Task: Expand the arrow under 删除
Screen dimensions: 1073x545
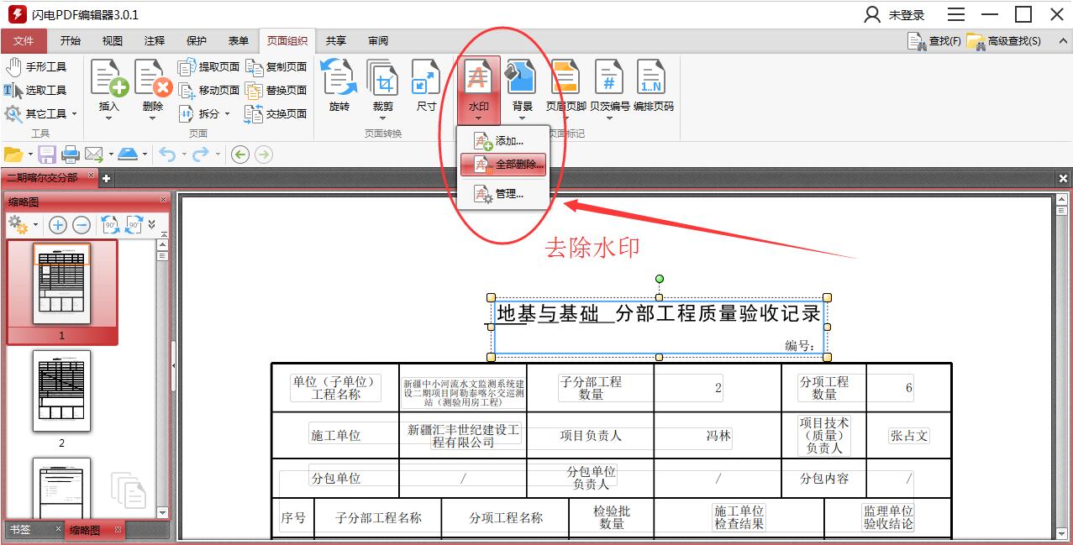Action: coord(153,118)
